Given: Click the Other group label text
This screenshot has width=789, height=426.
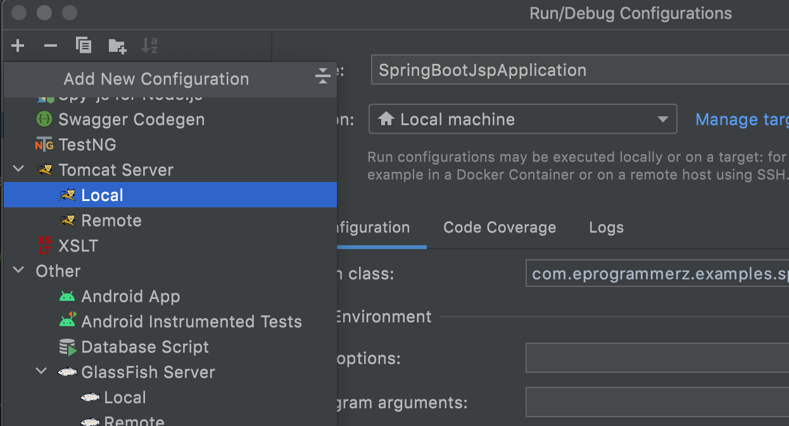Looking at the screenshot, I should tap(58, 271).
